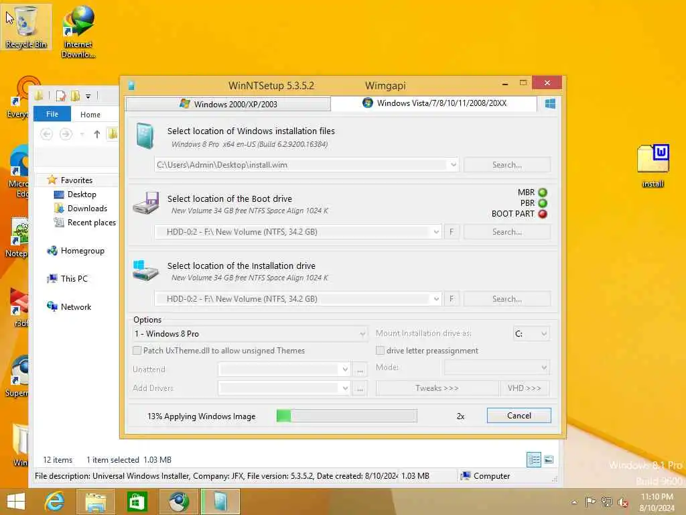Open the Recycle Bin desktop icon

pyautogui.click(x=26, y=27)
